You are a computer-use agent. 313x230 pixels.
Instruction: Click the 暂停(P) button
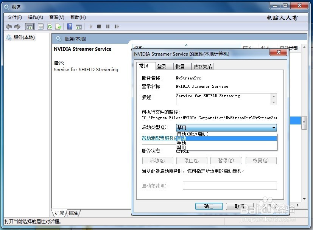coord(226,160)
